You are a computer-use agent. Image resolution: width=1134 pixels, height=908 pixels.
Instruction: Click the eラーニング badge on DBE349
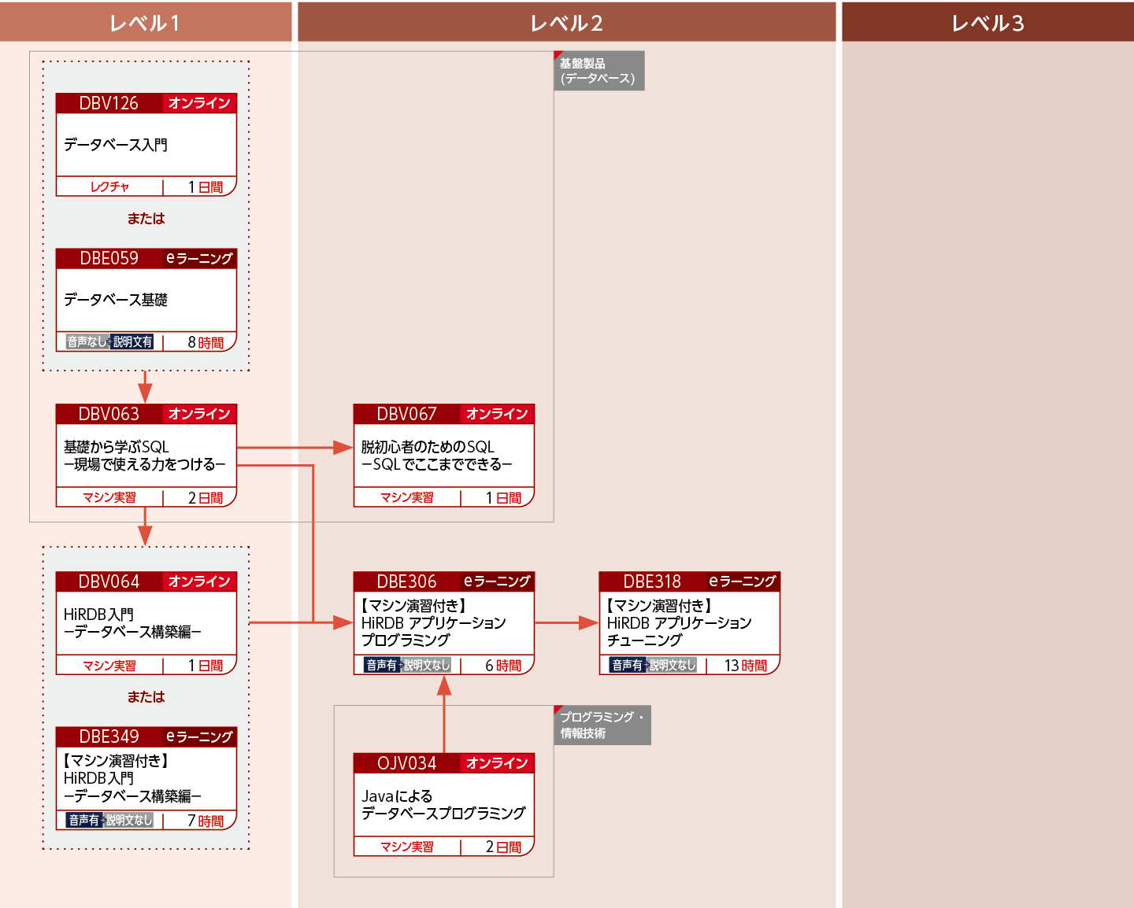pos(199,736)
